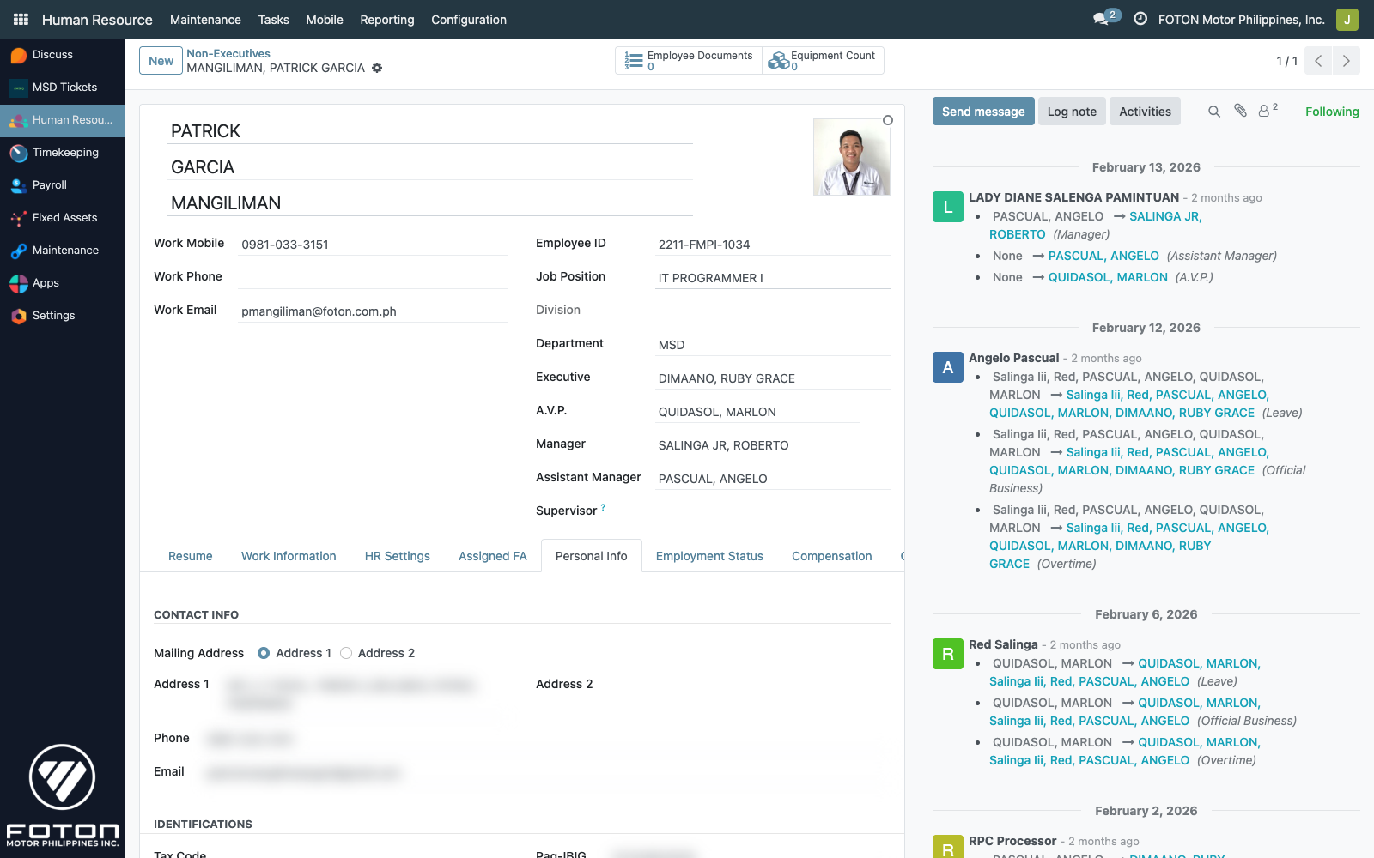Image resolution: width=1374 pixels, height=858 pixels.
Task: Search messages with the magnifier icon
Action: [1214, 111]
